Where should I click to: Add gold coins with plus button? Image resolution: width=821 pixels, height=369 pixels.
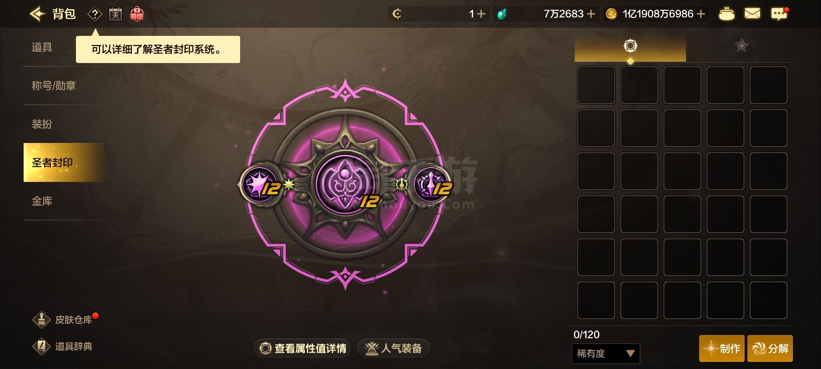coord(701,14)
